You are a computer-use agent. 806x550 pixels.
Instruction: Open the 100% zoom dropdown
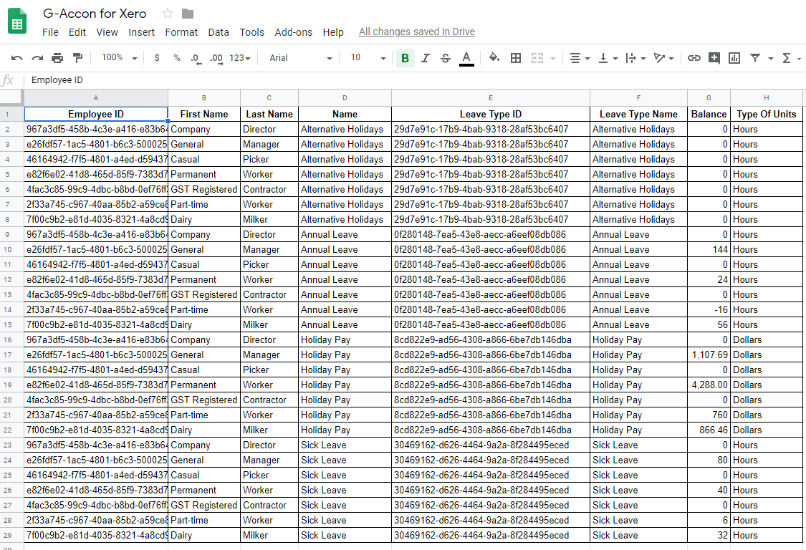pyautogui.click(x=119, y=58)
